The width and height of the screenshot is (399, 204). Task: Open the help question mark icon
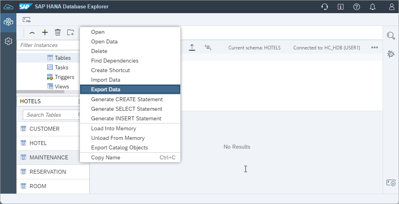tap(357, 7)
